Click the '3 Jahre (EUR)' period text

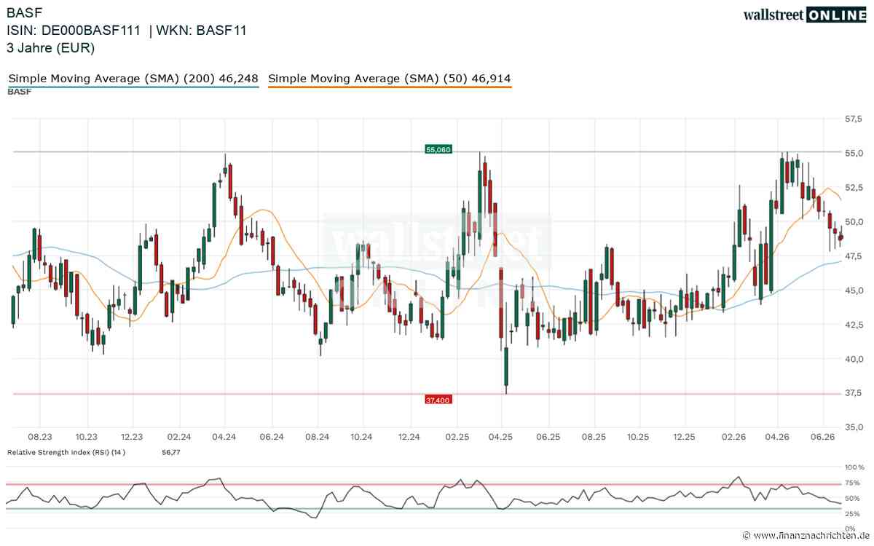(x=50, y=49)
